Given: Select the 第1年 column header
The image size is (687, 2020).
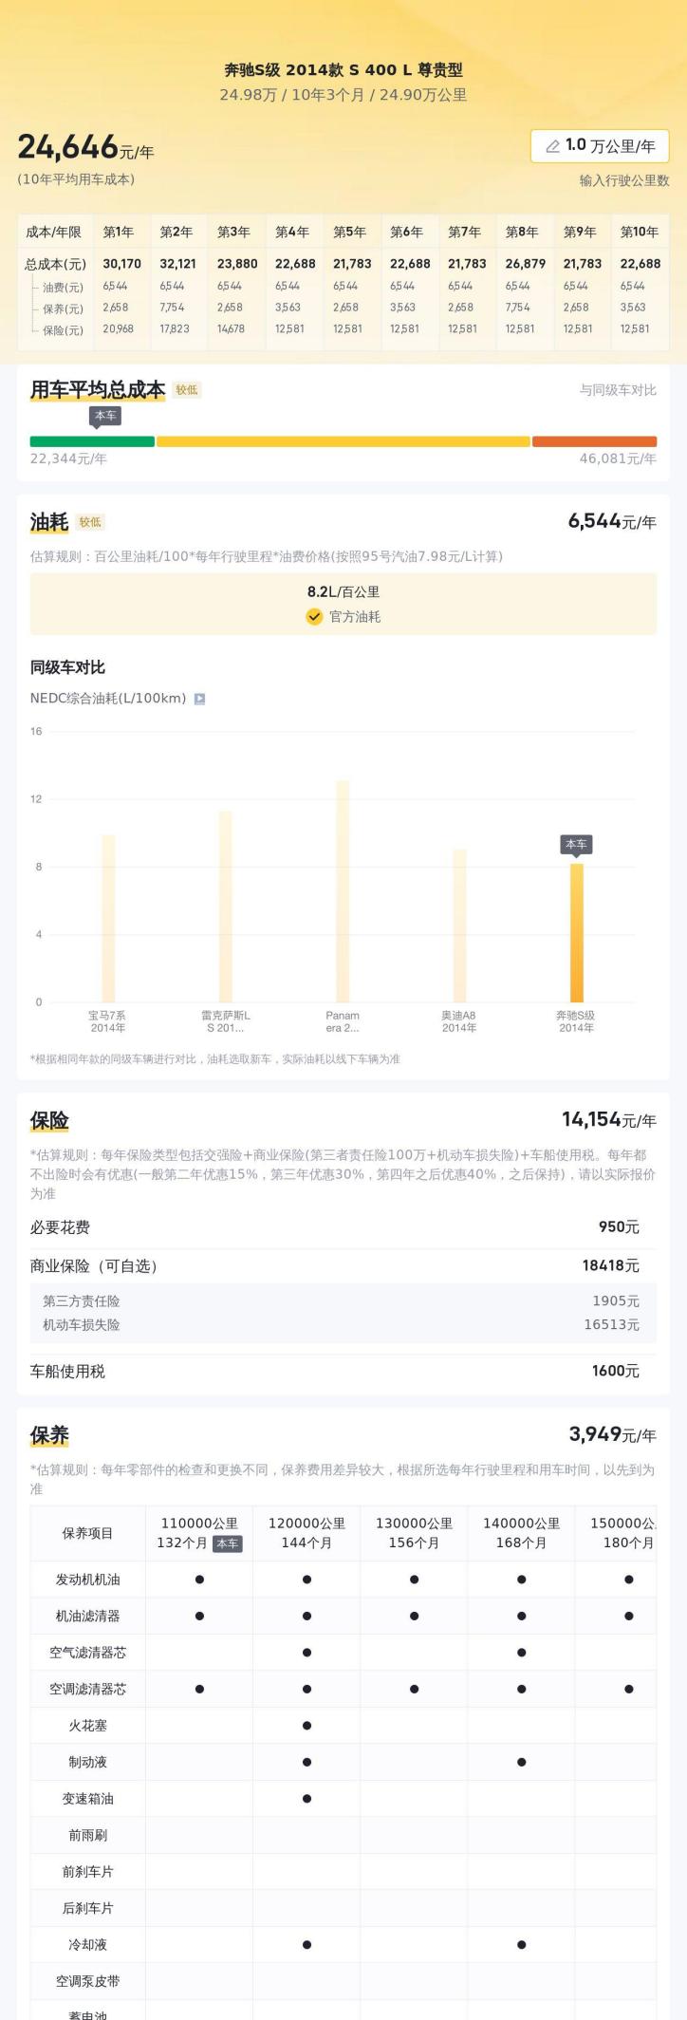Looking at the screenshot, I should click(119, 232).
